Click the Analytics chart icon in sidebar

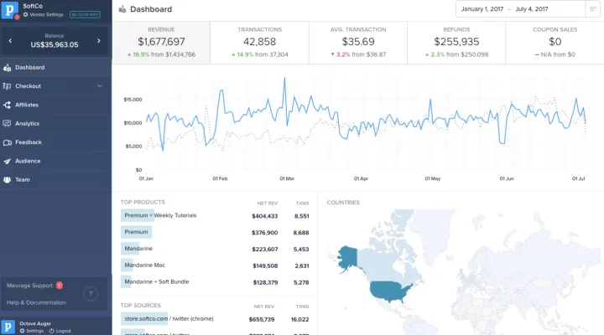8,123
